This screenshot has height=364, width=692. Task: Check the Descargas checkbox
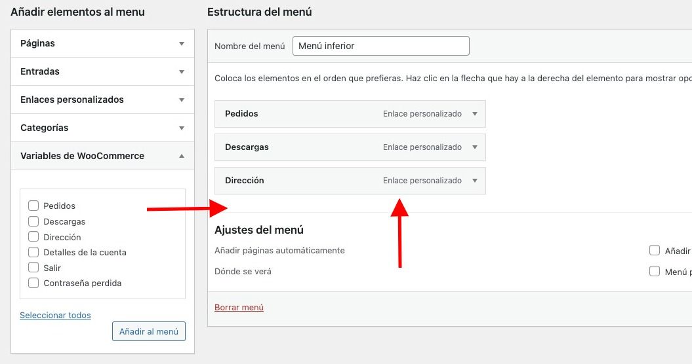(x=33, y=221)
